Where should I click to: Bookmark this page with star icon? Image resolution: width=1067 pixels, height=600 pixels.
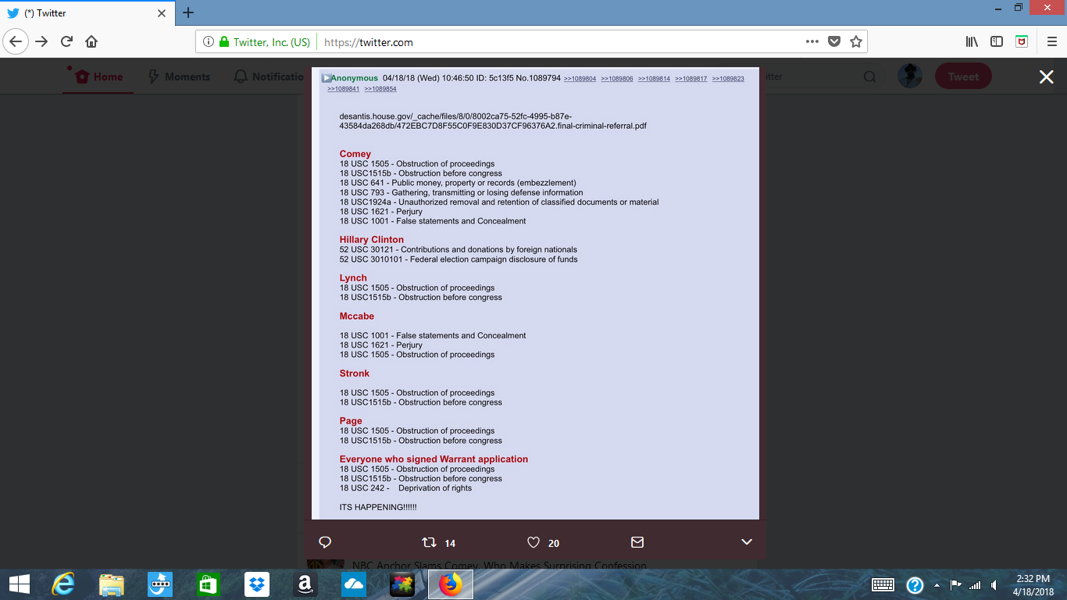pyautogui.click(x=856, y=42)
